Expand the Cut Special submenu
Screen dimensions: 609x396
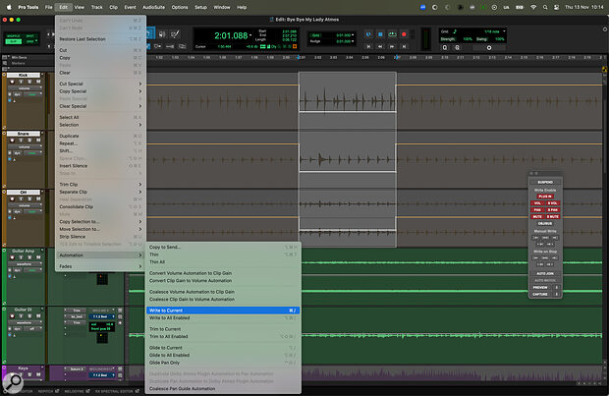100,84
